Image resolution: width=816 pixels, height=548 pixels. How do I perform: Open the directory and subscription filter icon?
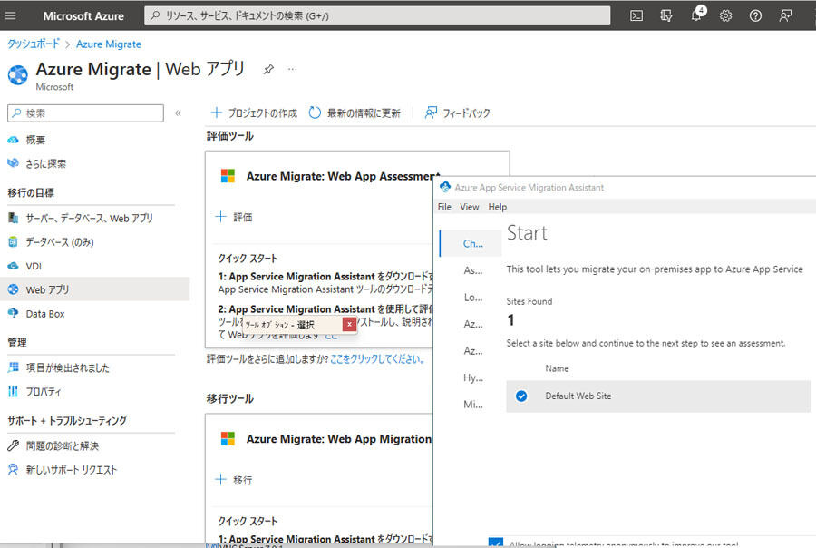pos(666,15)
